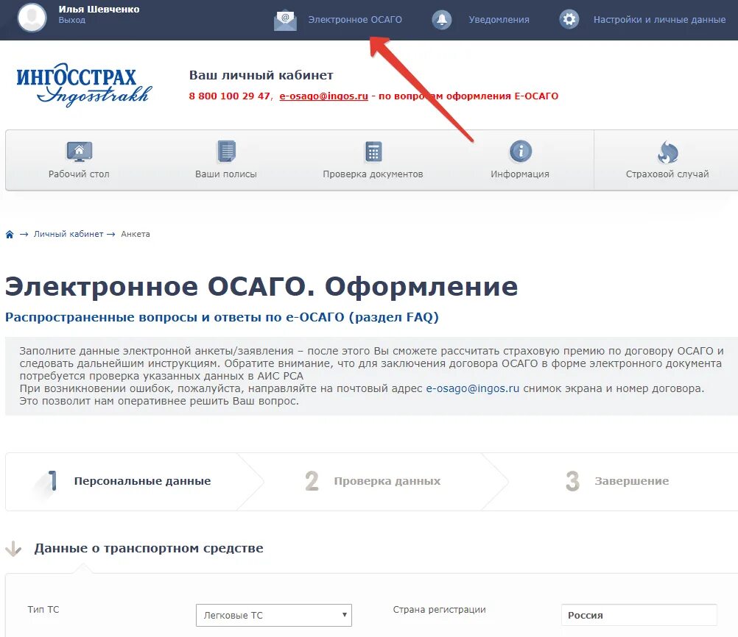Open the Рабочий стол tab label
Screen dimensions: 738x637
point(79,174)
